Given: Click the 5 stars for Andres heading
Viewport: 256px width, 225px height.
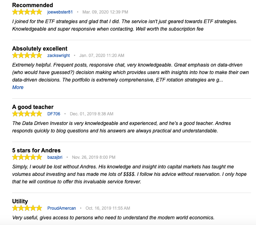Looking at the screenshot, I should [36, 150].
